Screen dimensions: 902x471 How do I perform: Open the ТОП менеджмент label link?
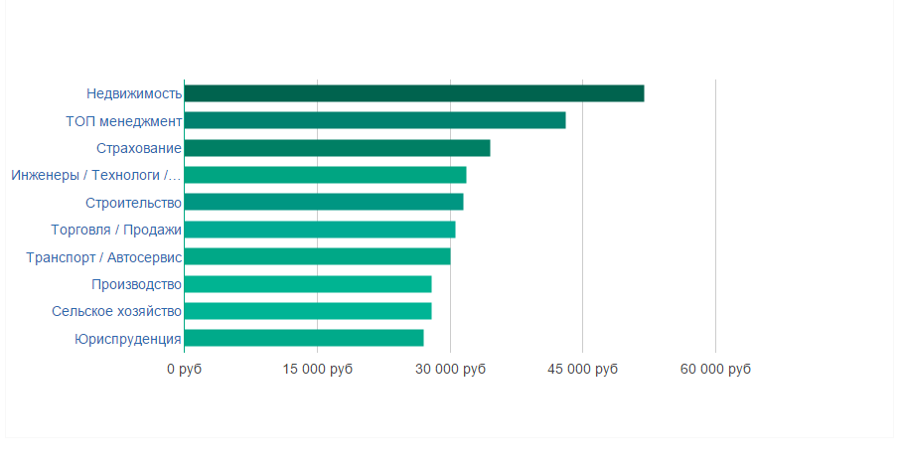[x=124, y=121]
